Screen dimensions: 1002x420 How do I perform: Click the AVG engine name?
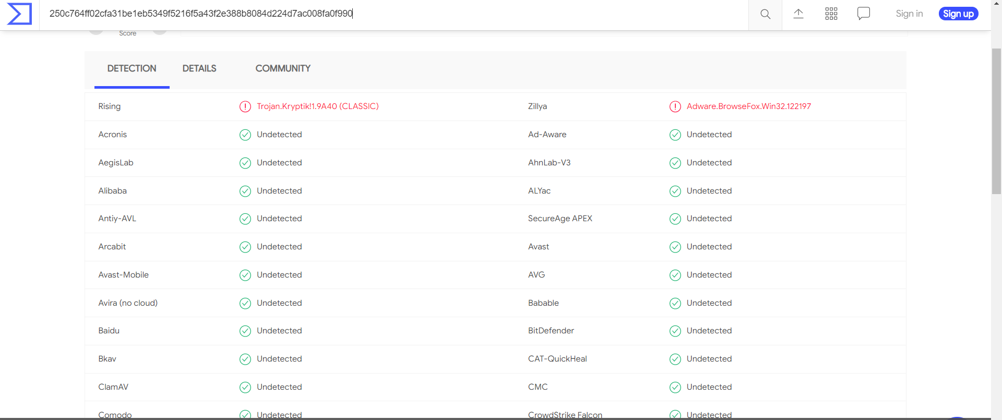click(536, 275)
